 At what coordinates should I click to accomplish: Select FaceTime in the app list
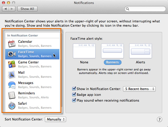pos(32,54)
